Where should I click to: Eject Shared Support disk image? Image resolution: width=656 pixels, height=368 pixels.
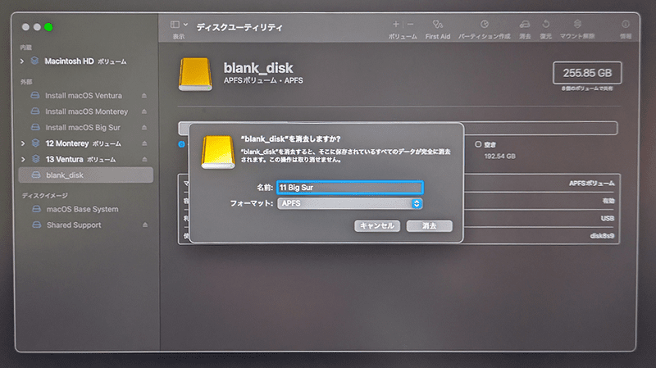[x=145, y=225]
